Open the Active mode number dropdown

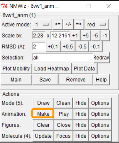click(x=42, y=24)
